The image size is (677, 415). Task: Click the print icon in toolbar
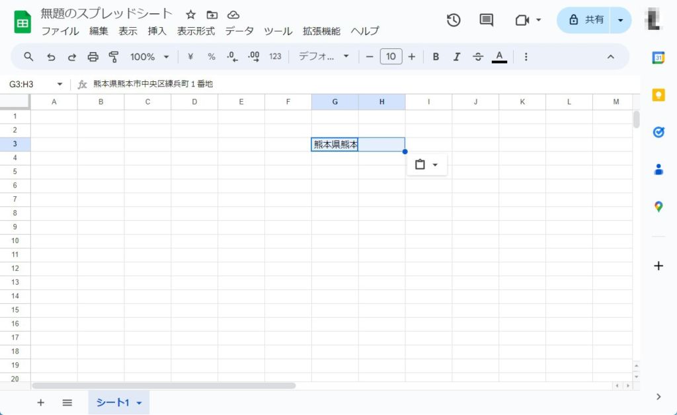[x=93, y=57]
